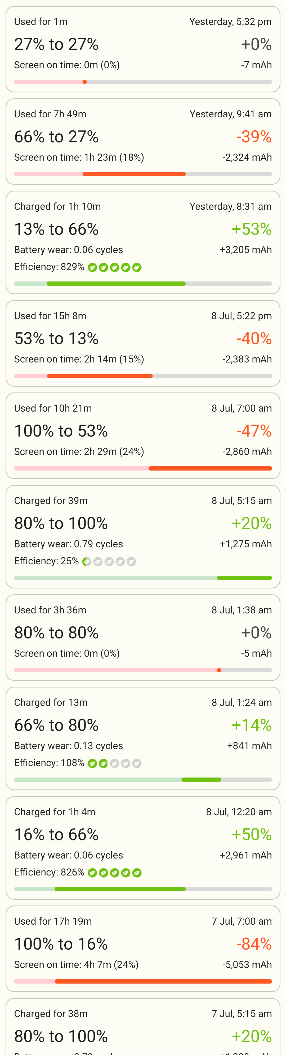The image size is (286, 1055).
Task: Select the 13% to 66% charging session
Action: (x=143, y=242)
